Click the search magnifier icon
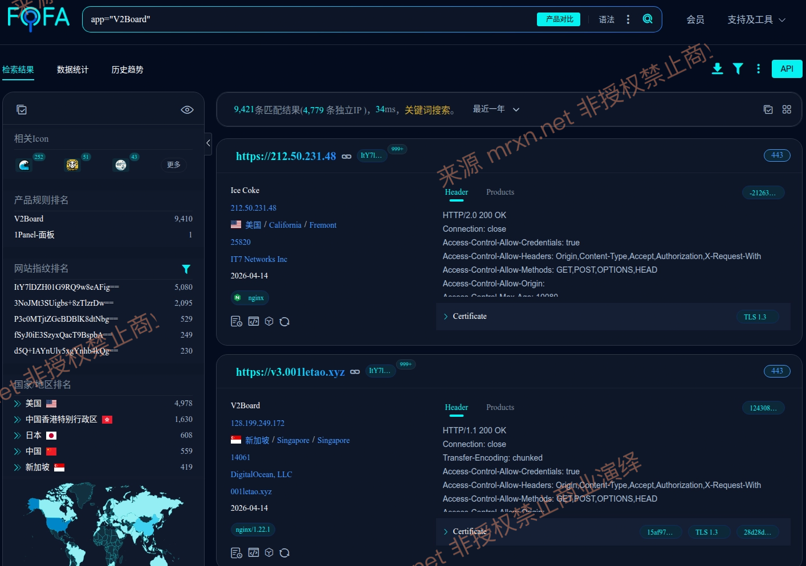The width and height of the screenshot is (806, 566). click(648, 19)
